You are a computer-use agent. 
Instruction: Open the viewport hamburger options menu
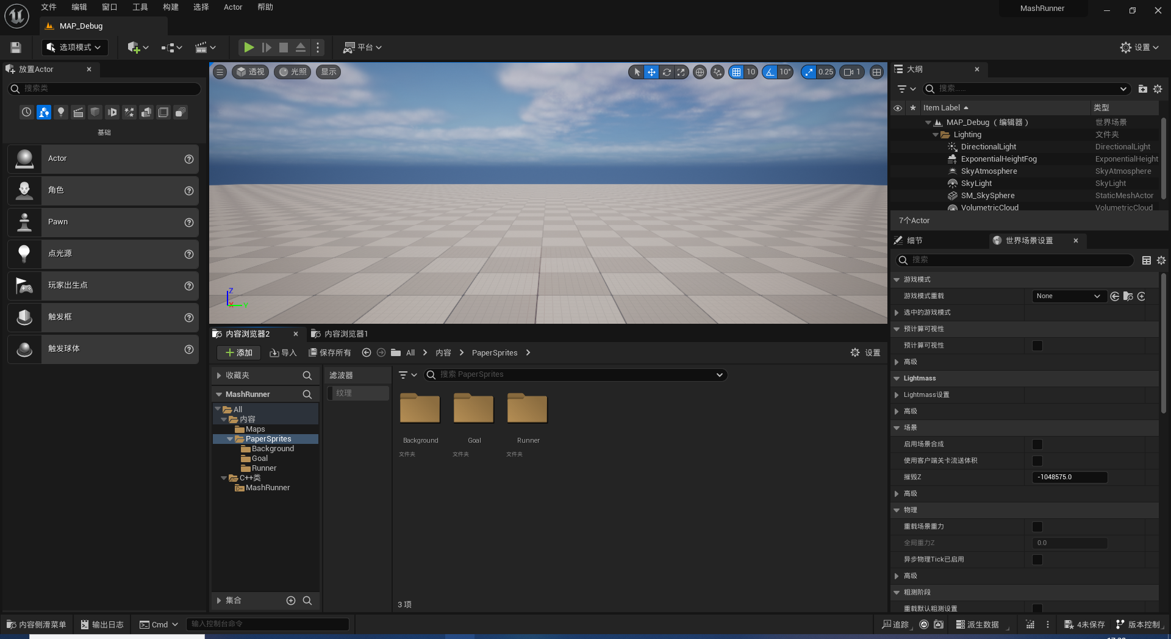[220, 72]
